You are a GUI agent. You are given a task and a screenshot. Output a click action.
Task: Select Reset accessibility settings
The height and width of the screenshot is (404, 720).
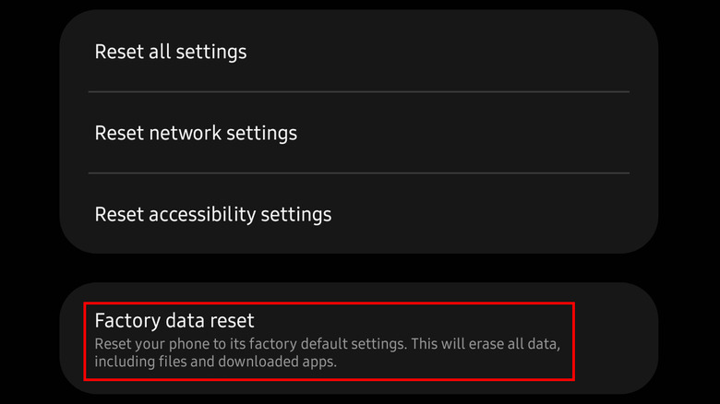[x=358, y=214]
